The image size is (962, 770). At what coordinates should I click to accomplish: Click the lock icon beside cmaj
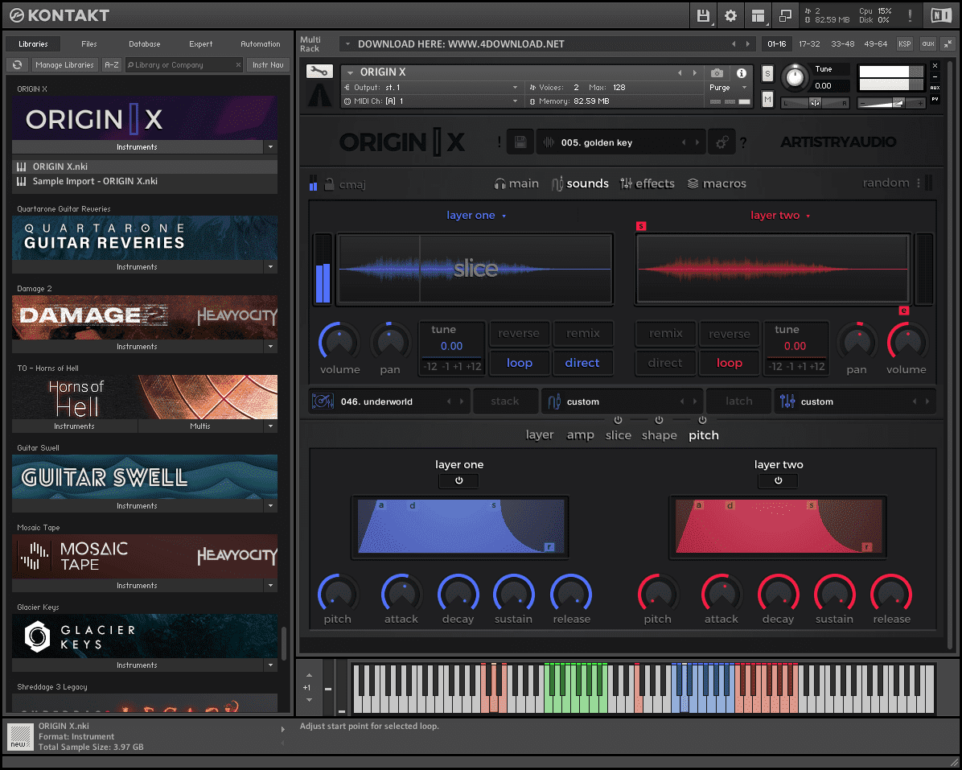click(329, 183)
